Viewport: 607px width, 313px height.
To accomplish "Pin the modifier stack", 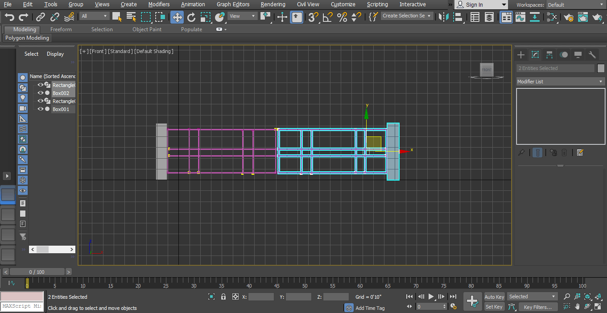I will tap(521, 152).
